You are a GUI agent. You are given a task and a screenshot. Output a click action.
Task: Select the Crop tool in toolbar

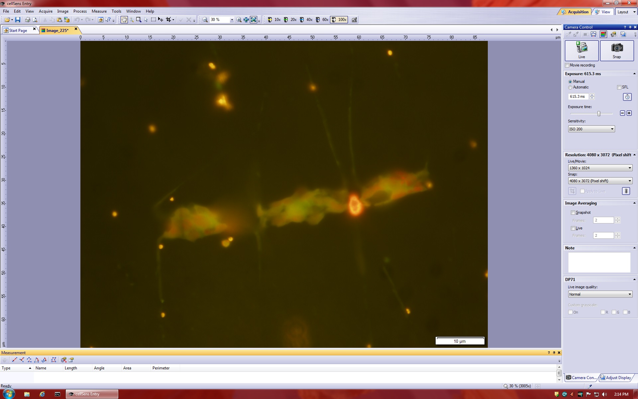coord(168,20)
